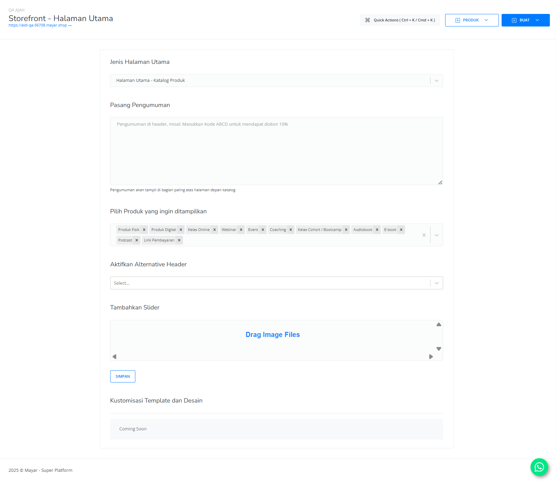
Task: Click the slider scroll down arrow
Action: pos(439,349)
